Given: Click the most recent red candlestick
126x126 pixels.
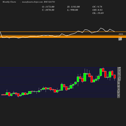Looking at the screenshot, I should pos(115,76).
